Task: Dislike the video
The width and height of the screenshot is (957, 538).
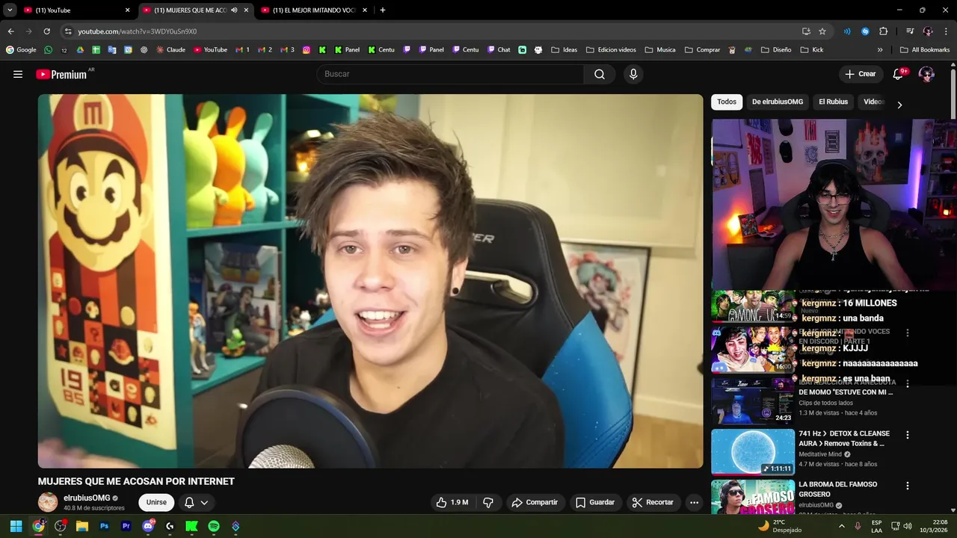Action: click(x=488, y=502)
